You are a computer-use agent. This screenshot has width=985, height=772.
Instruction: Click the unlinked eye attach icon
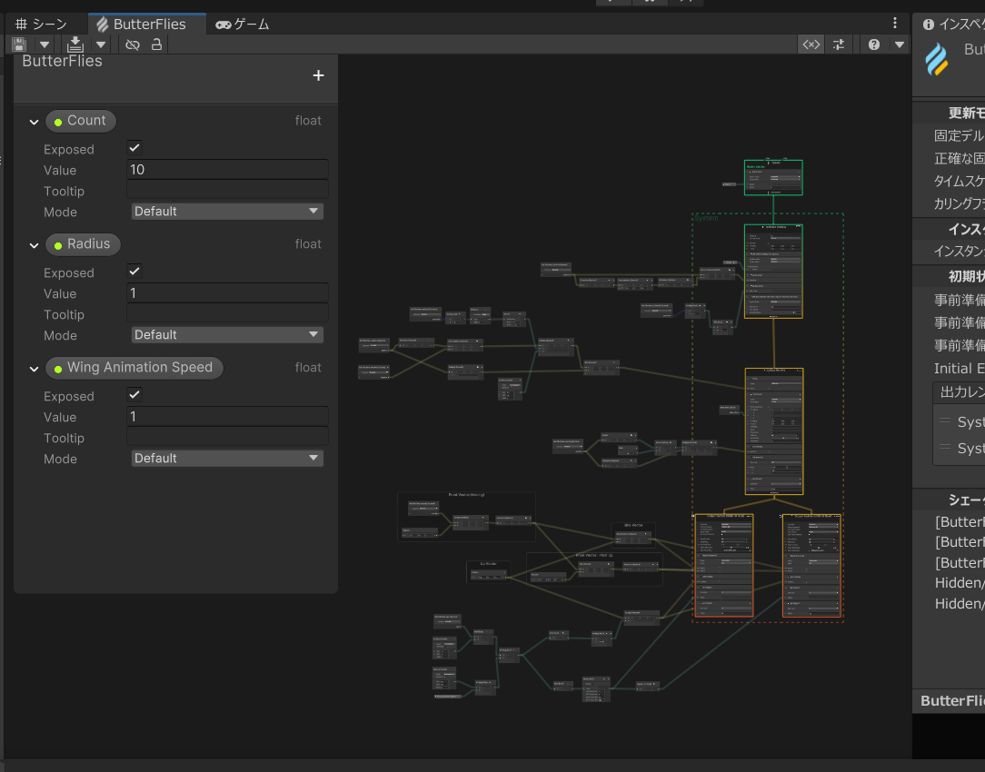[133, 45]
